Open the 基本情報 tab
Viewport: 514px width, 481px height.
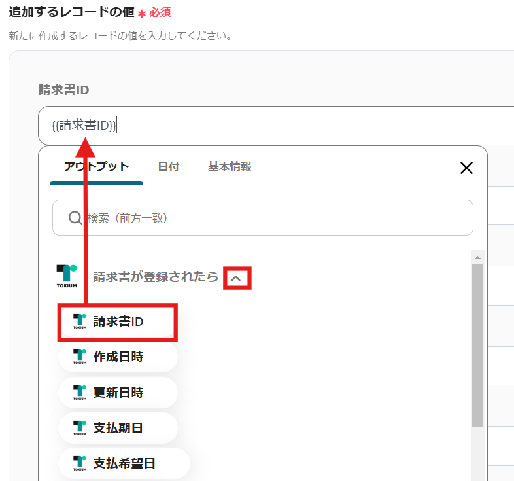pyautogui.click(x=230, y=167)
